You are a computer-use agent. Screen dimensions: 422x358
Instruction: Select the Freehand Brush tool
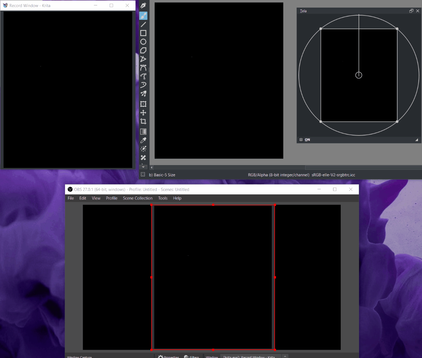143,16
